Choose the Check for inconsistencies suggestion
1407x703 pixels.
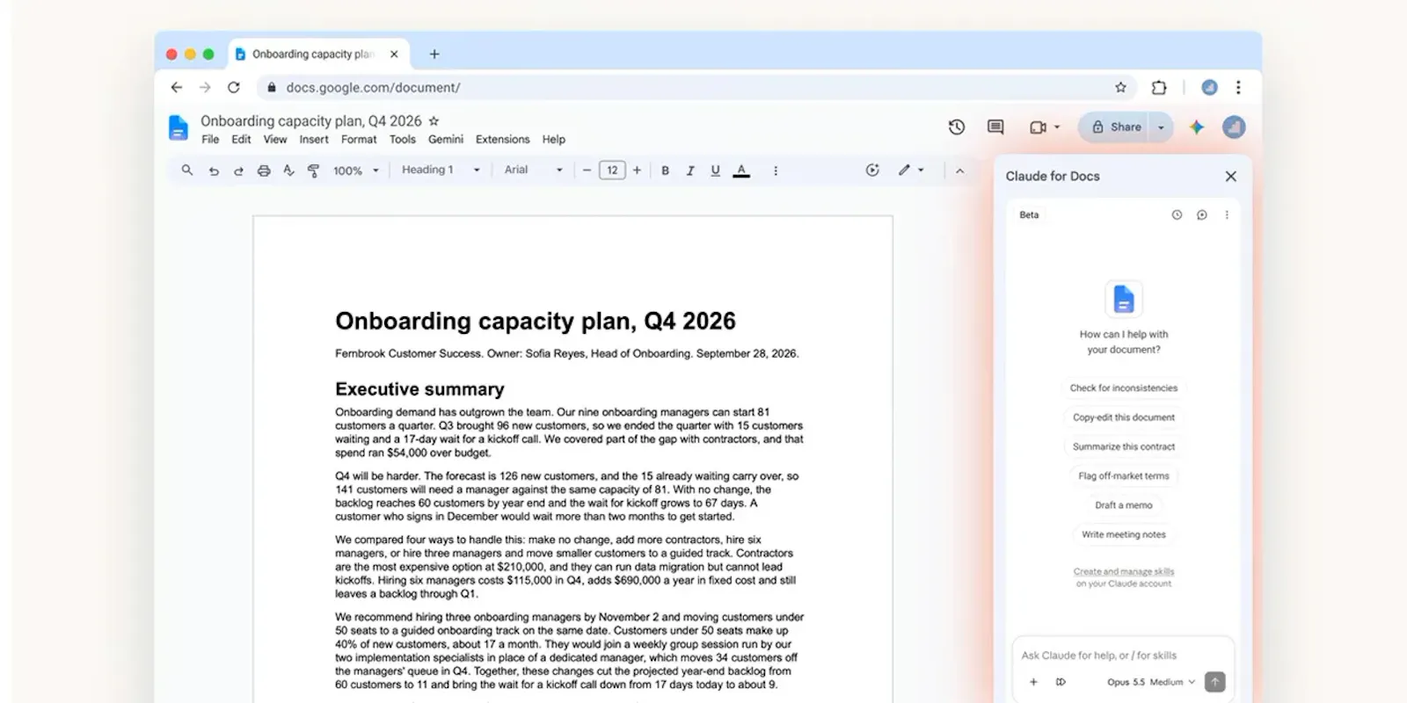click(x=1124, y=388)
